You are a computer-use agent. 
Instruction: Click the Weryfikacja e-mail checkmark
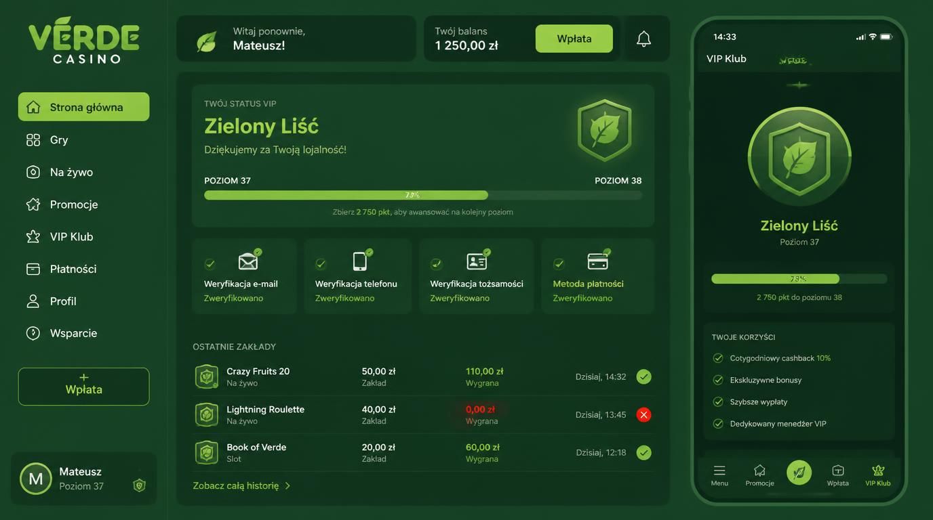210,263
